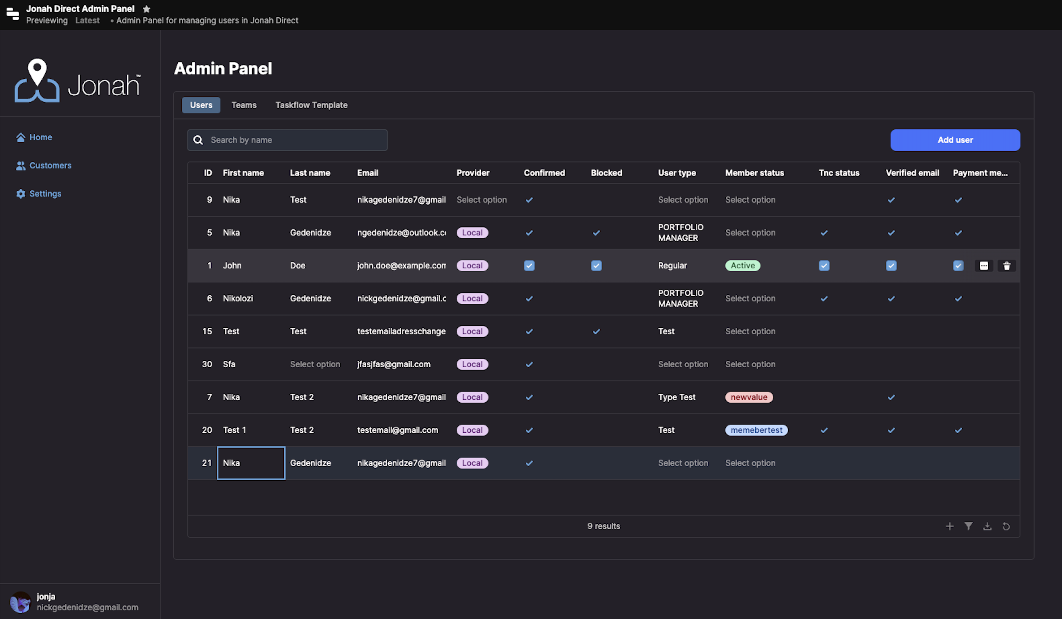The height and width of the screenshot is (619, 1062).
Task: Open User type 'Select option' dropdown for Sfa
Action: [683, 364]
